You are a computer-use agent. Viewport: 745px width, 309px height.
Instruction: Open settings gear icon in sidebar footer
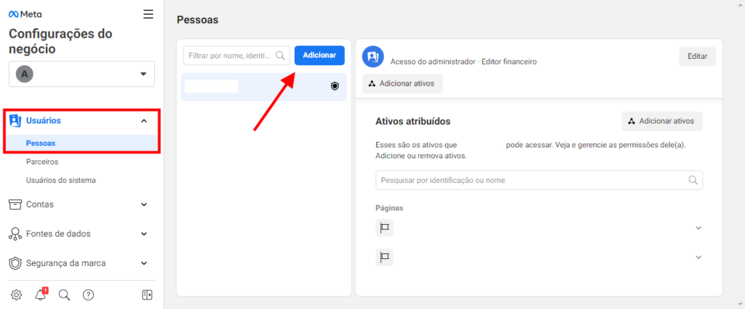16,294
